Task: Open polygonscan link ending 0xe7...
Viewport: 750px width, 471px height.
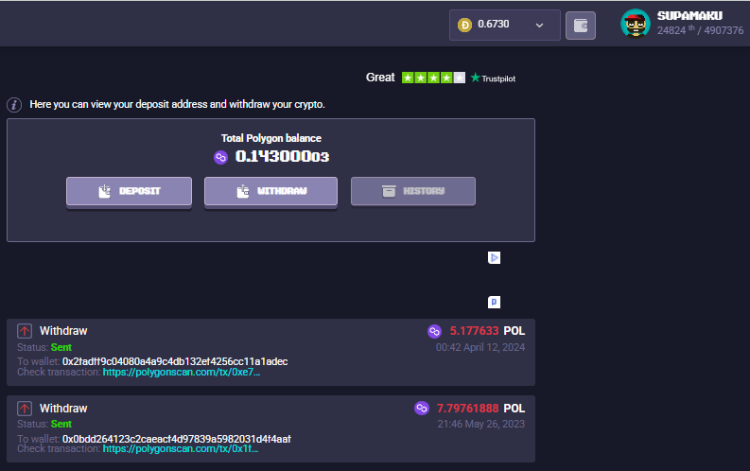Action: click(x=182, y=372)
